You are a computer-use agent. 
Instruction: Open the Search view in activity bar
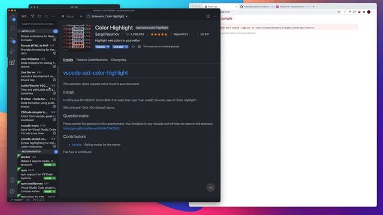(12, 29)
